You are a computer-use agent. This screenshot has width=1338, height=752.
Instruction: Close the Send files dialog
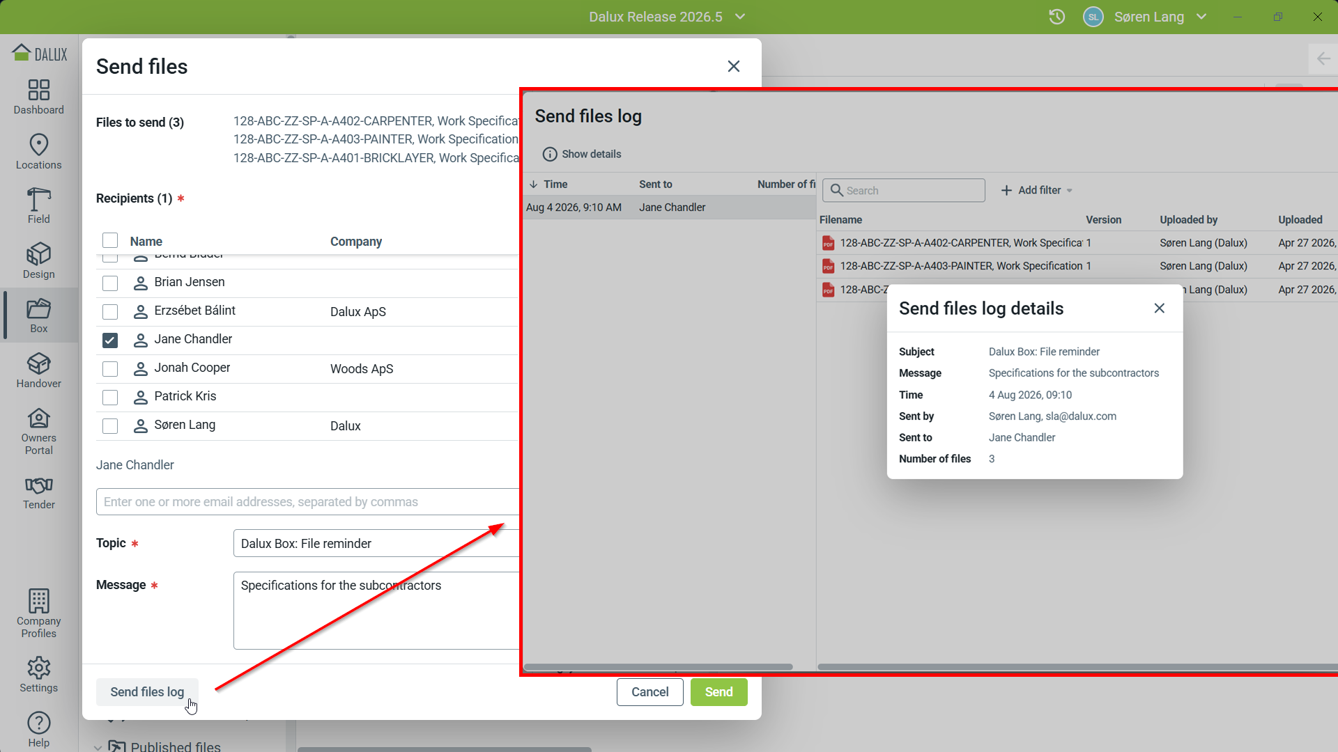[734, 66]
